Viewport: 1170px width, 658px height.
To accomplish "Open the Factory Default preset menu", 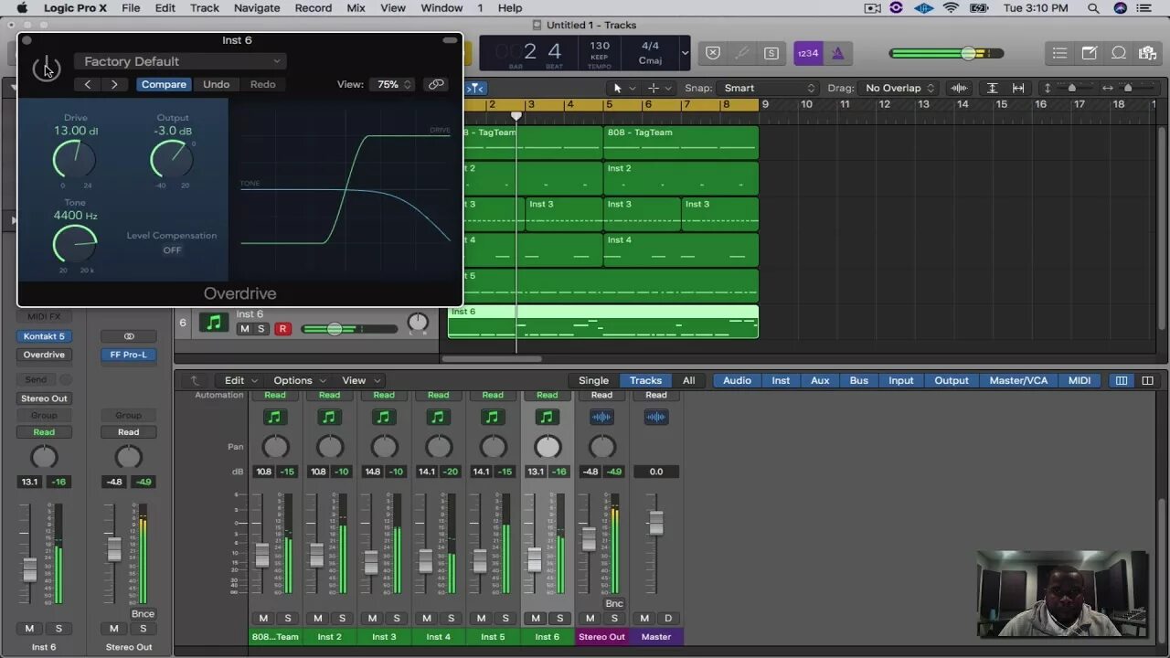I will 181,61.
